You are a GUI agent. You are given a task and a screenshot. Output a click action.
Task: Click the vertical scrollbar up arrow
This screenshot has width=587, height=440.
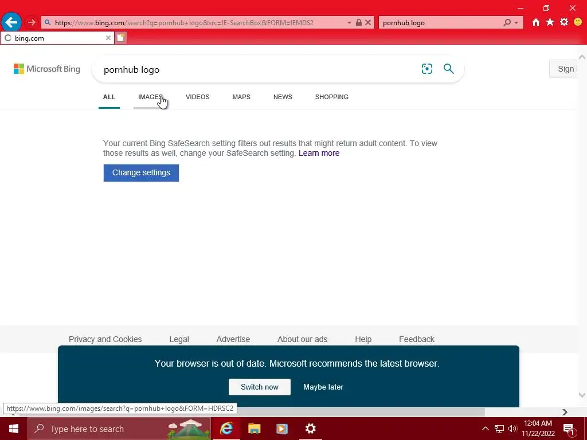582,57
